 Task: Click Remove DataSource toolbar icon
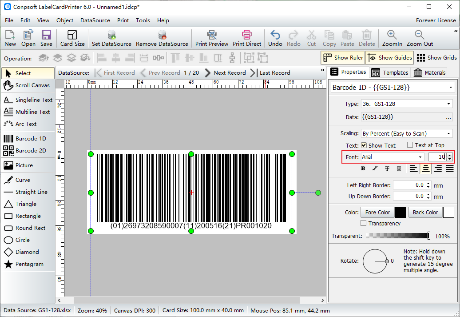162,38
